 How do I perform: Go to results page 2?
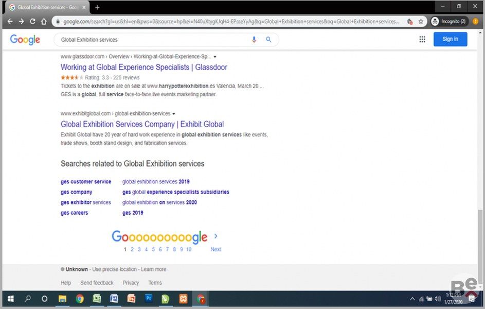[x=132, y=249]
